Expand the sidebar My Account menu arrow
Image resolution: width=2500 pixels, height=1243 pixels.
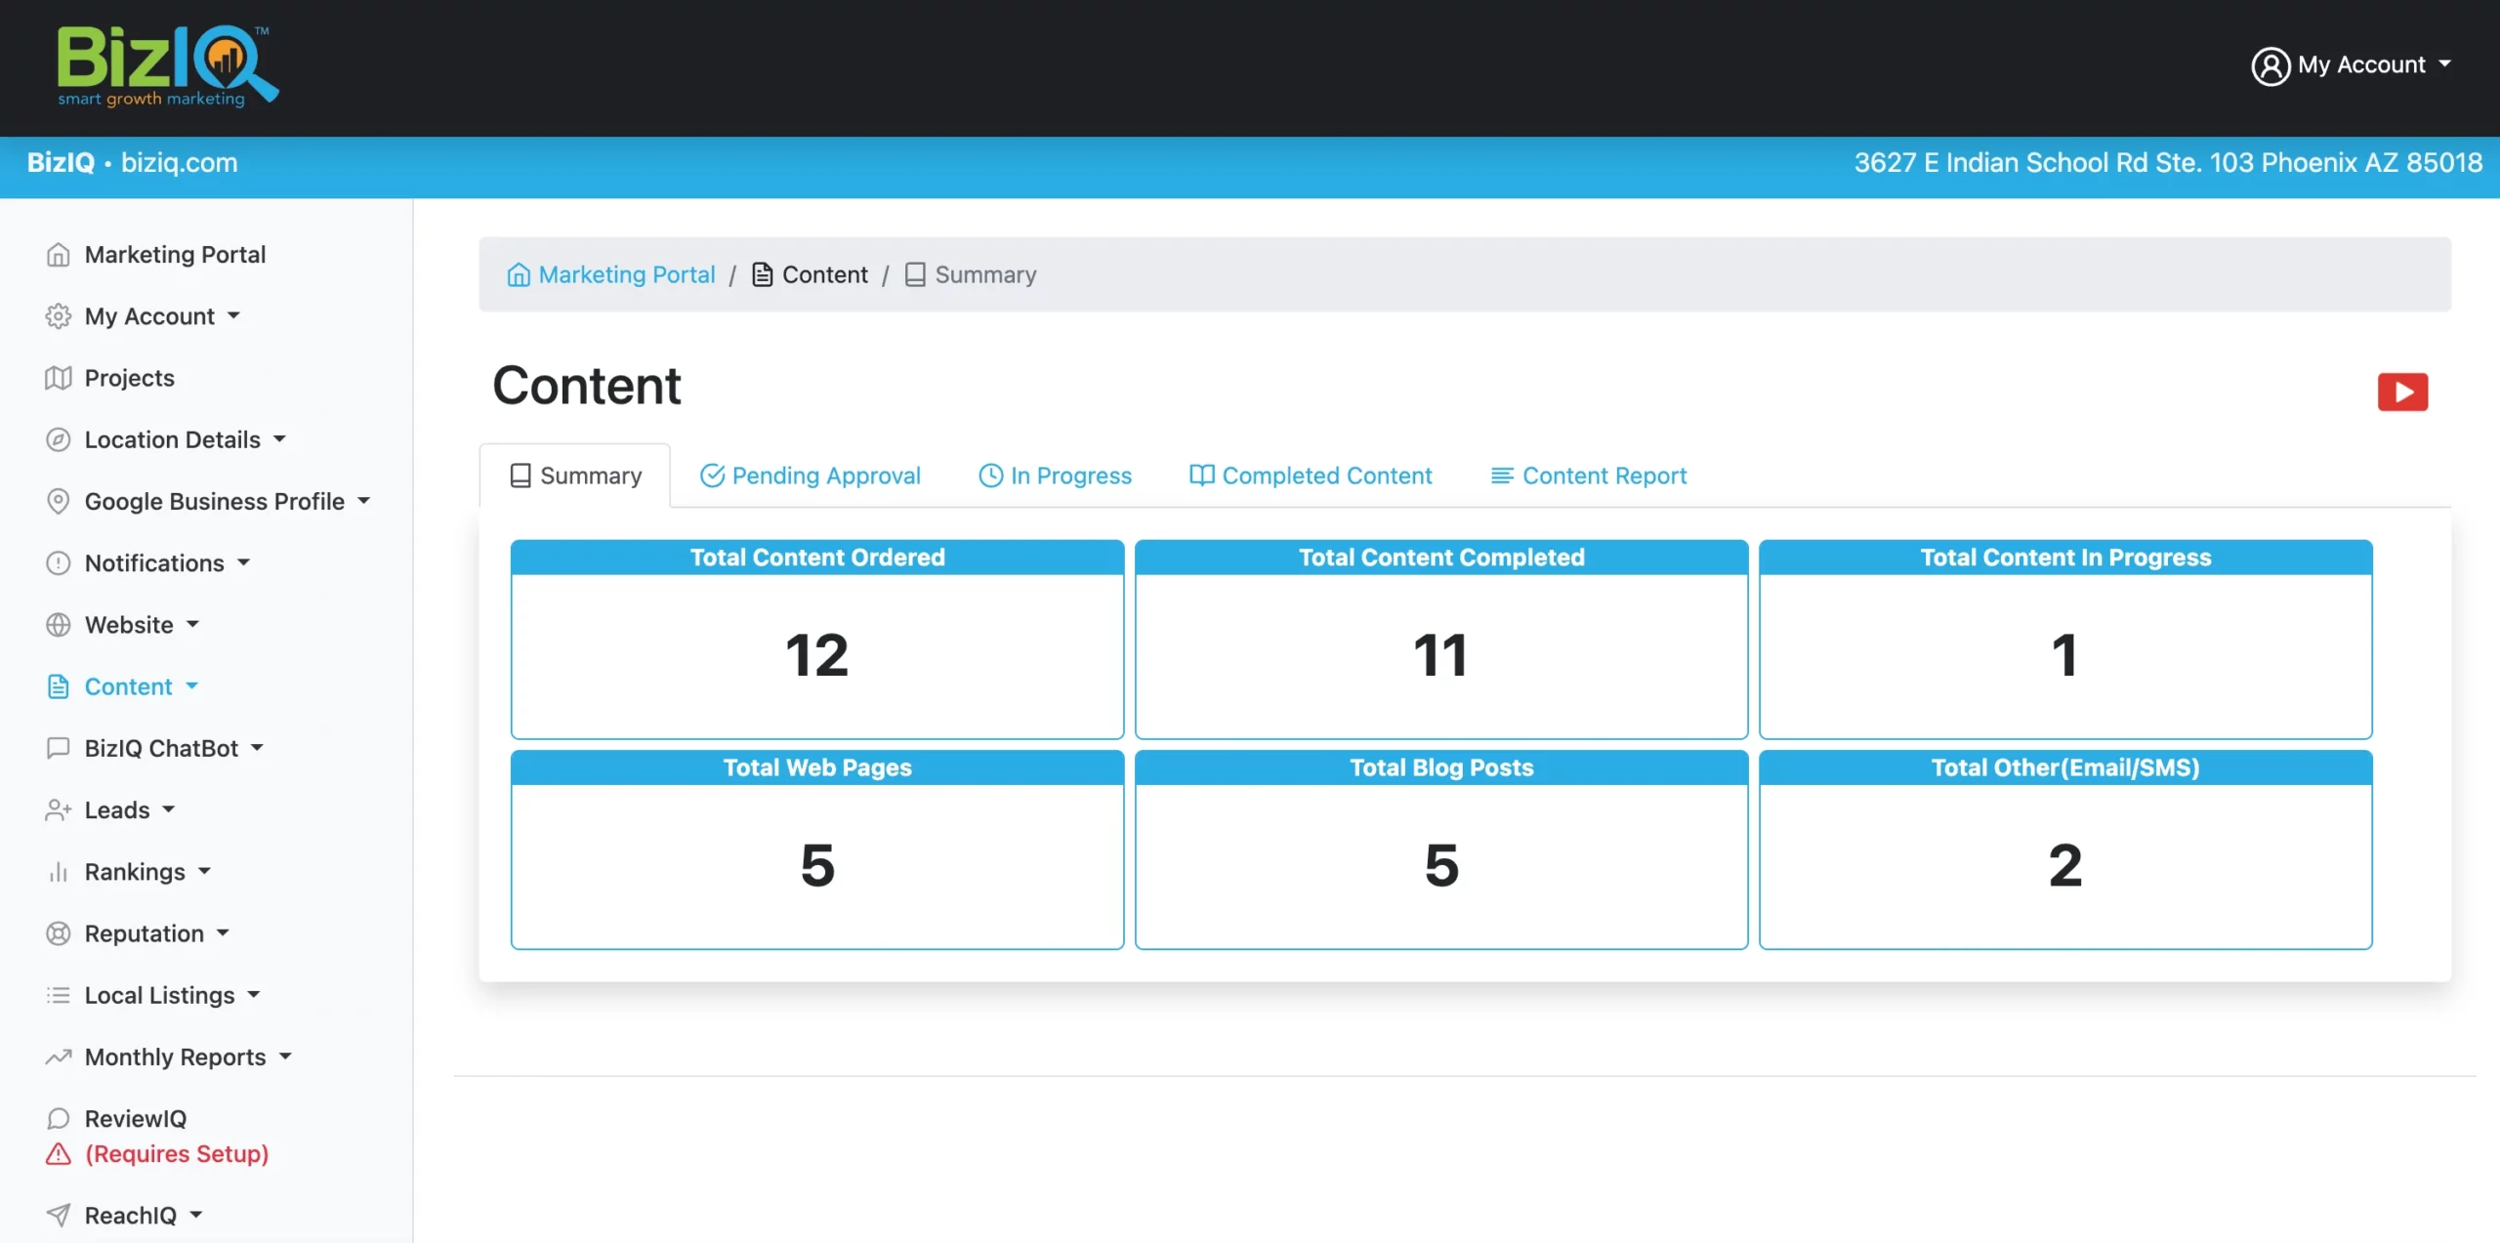pos(233,315)
